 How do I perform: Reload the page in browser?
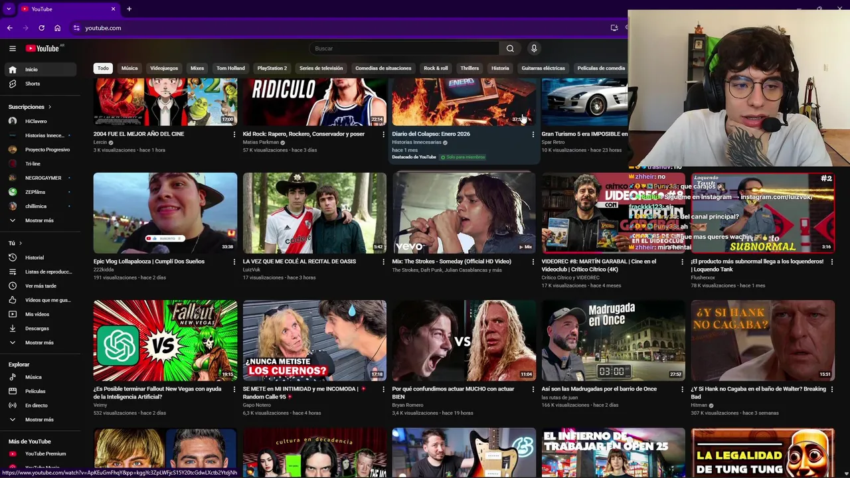pos(41,28)
